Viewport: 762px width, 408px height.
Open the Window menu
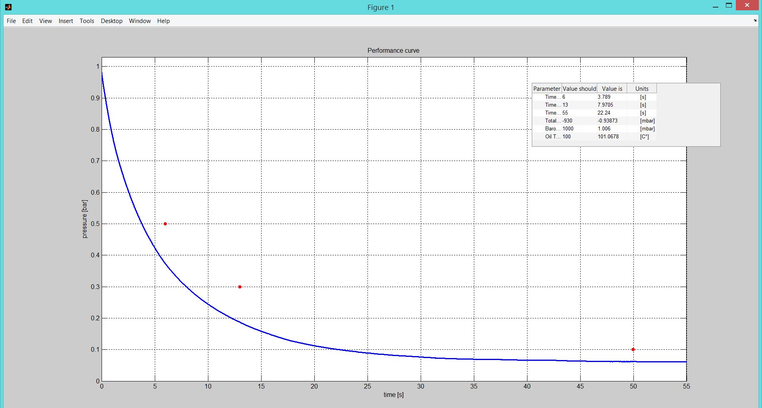[x=140, y=21]
